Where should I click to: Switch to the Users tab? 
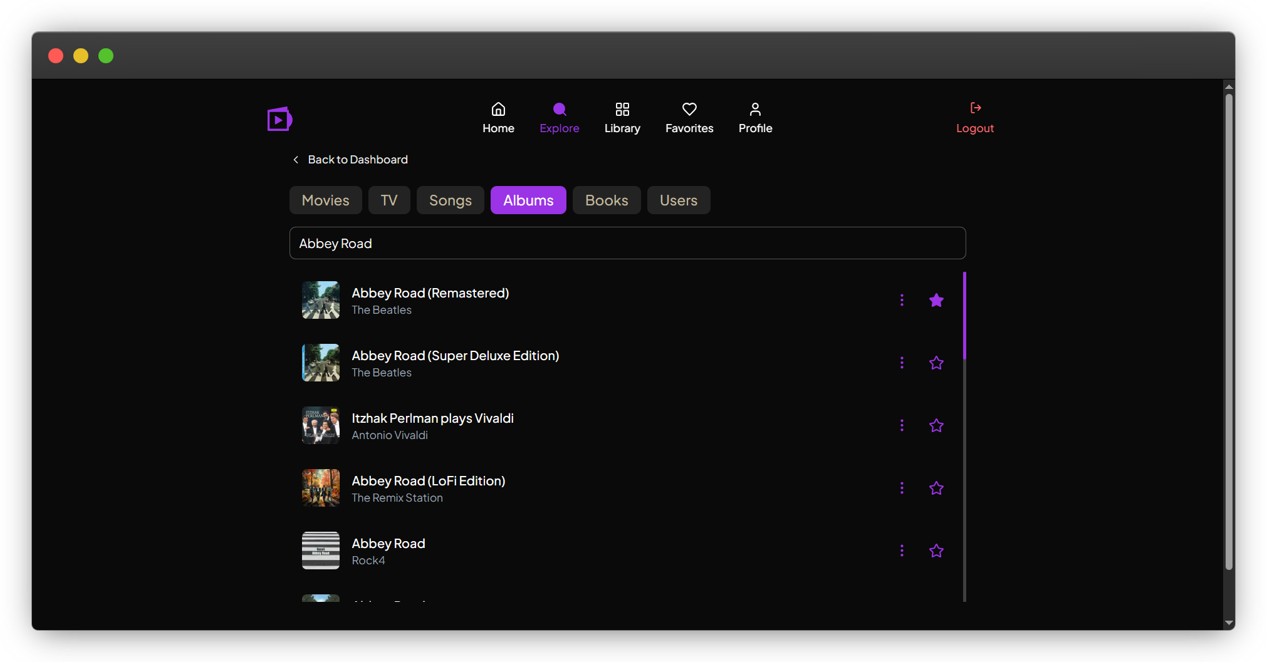coord(679,200)
